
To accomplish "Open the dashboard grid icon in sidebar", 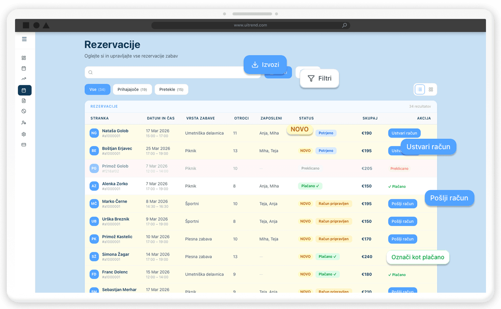I will click(24, 58).
